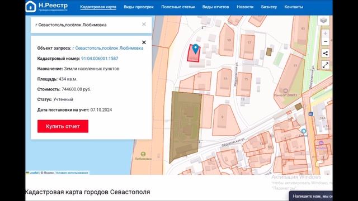
Task: Click the registration date 07.10.2024
Action: coord(101,110)
